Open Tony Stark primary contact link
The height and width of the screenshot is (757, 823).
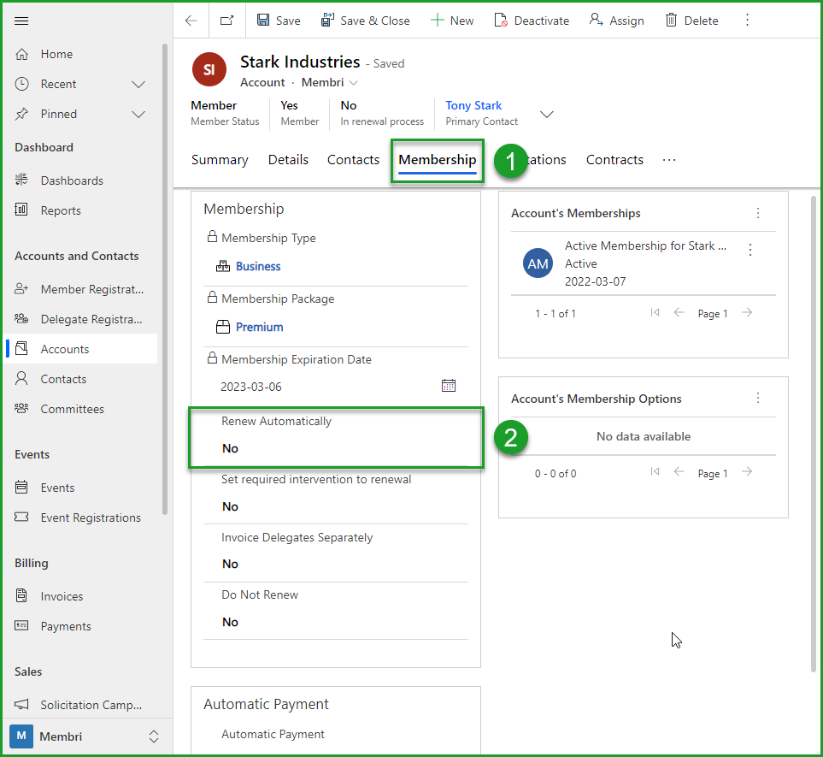[473, 105]
